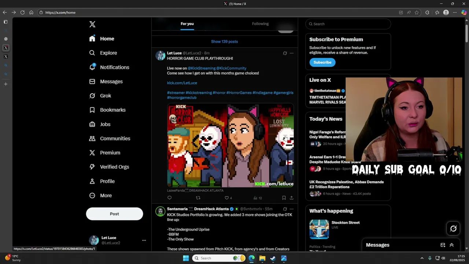The image size is (469, 264).
Task: Click the #streamer hashtag
Action: 176,93
